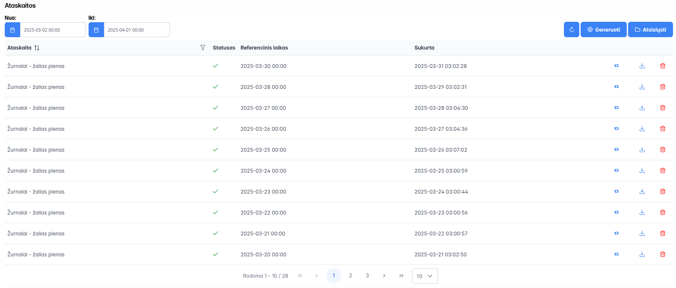676x288 pixels.
Task: Open the rows per page dropdown
Action: 424,276
